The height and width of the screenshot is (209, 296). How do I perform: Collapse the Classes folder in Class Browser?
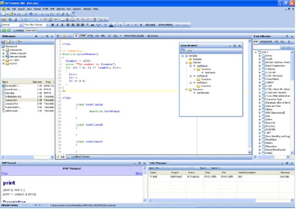tap(186, 63)
